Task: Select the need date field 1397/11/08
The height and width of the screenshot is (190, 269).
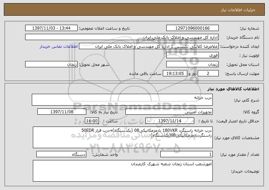Action: (x=62, y=112)
